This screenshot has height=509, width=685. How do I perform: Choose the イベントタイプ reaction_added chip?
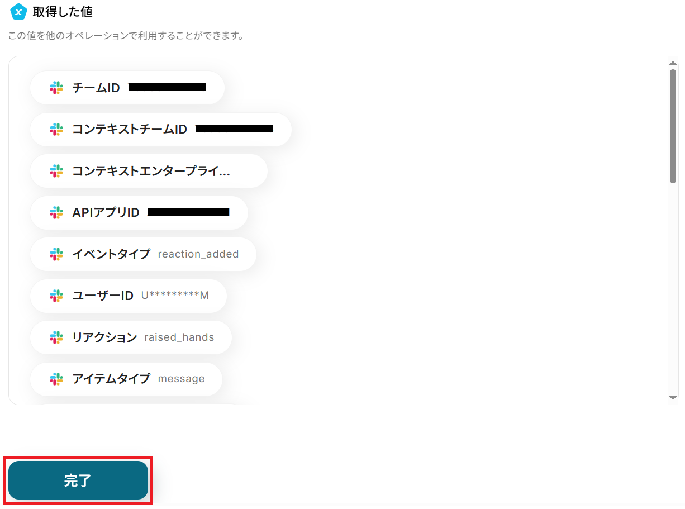tap(144, 254)
